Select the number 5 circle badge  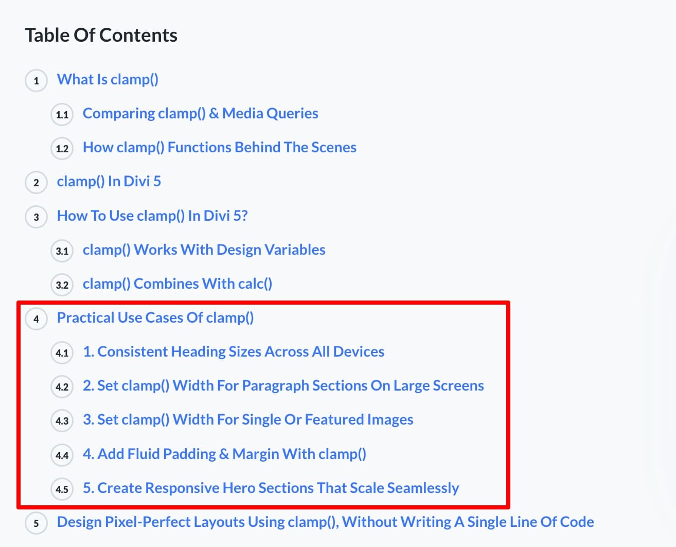36,523
